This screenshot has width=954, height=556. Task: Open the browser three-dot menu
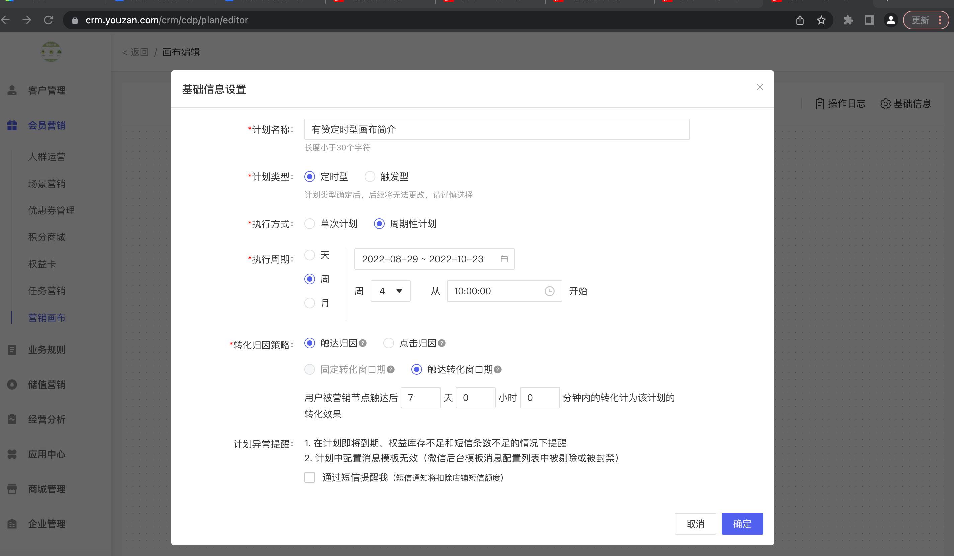point(940,20)
